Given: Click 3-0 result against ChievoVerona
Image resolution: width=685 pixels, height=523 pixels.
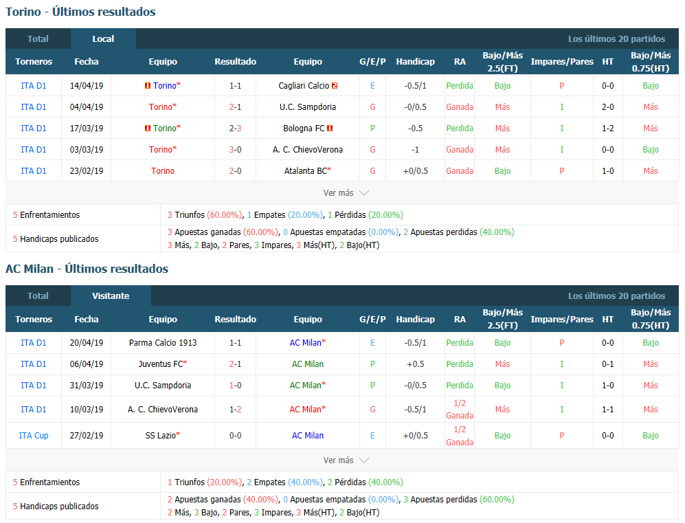Looking at the screenshot, I should [235, 149].
